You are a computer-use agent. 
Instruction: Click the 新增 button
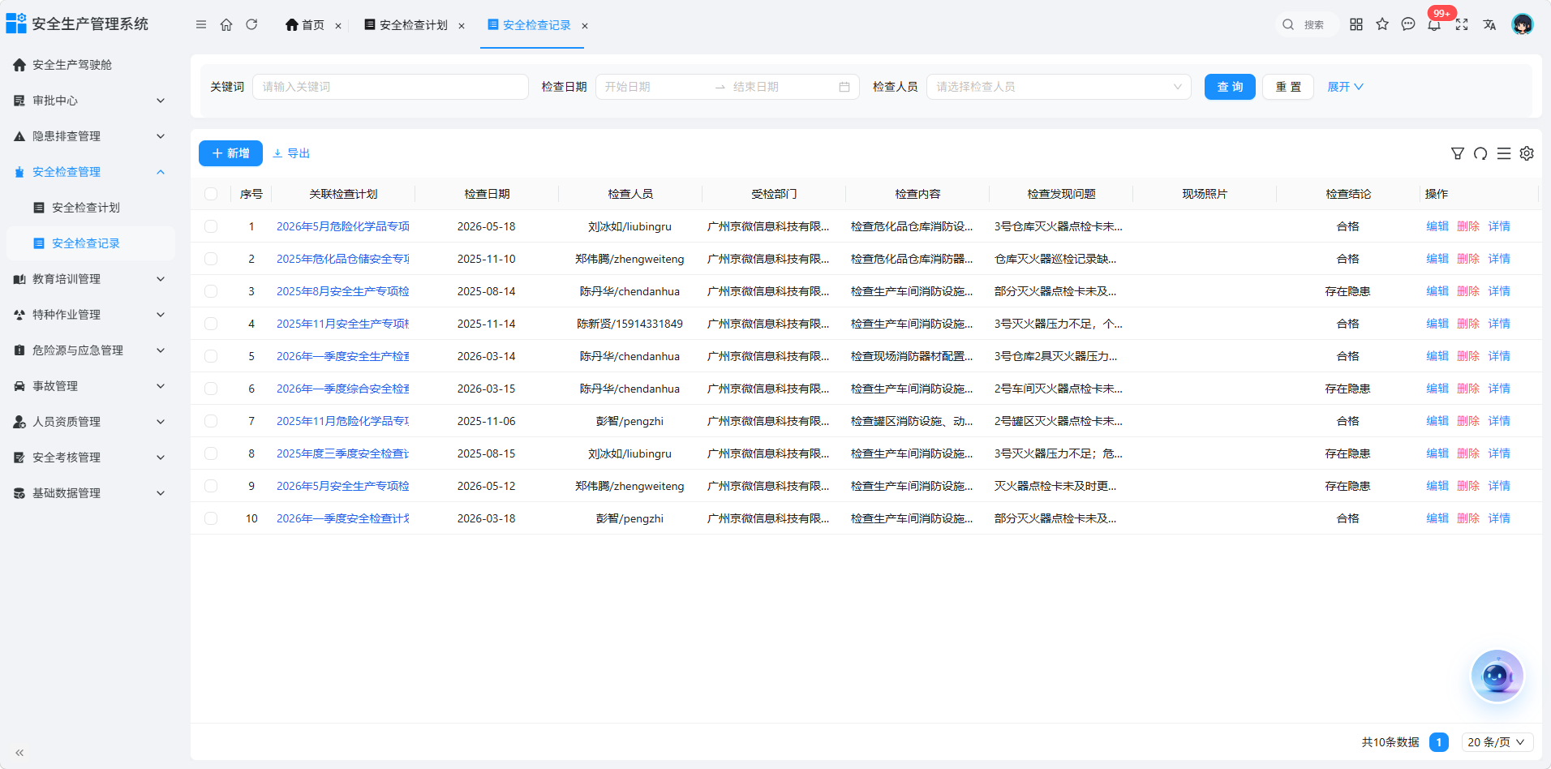point(230,153)
